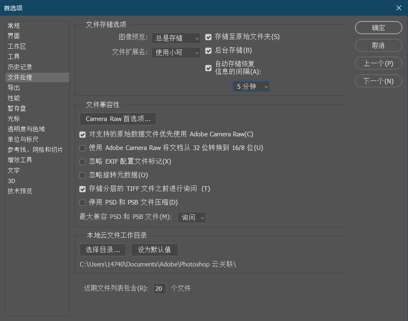
Task: Select 增效工具 in the sidebar
Action: tap(37, 160)
